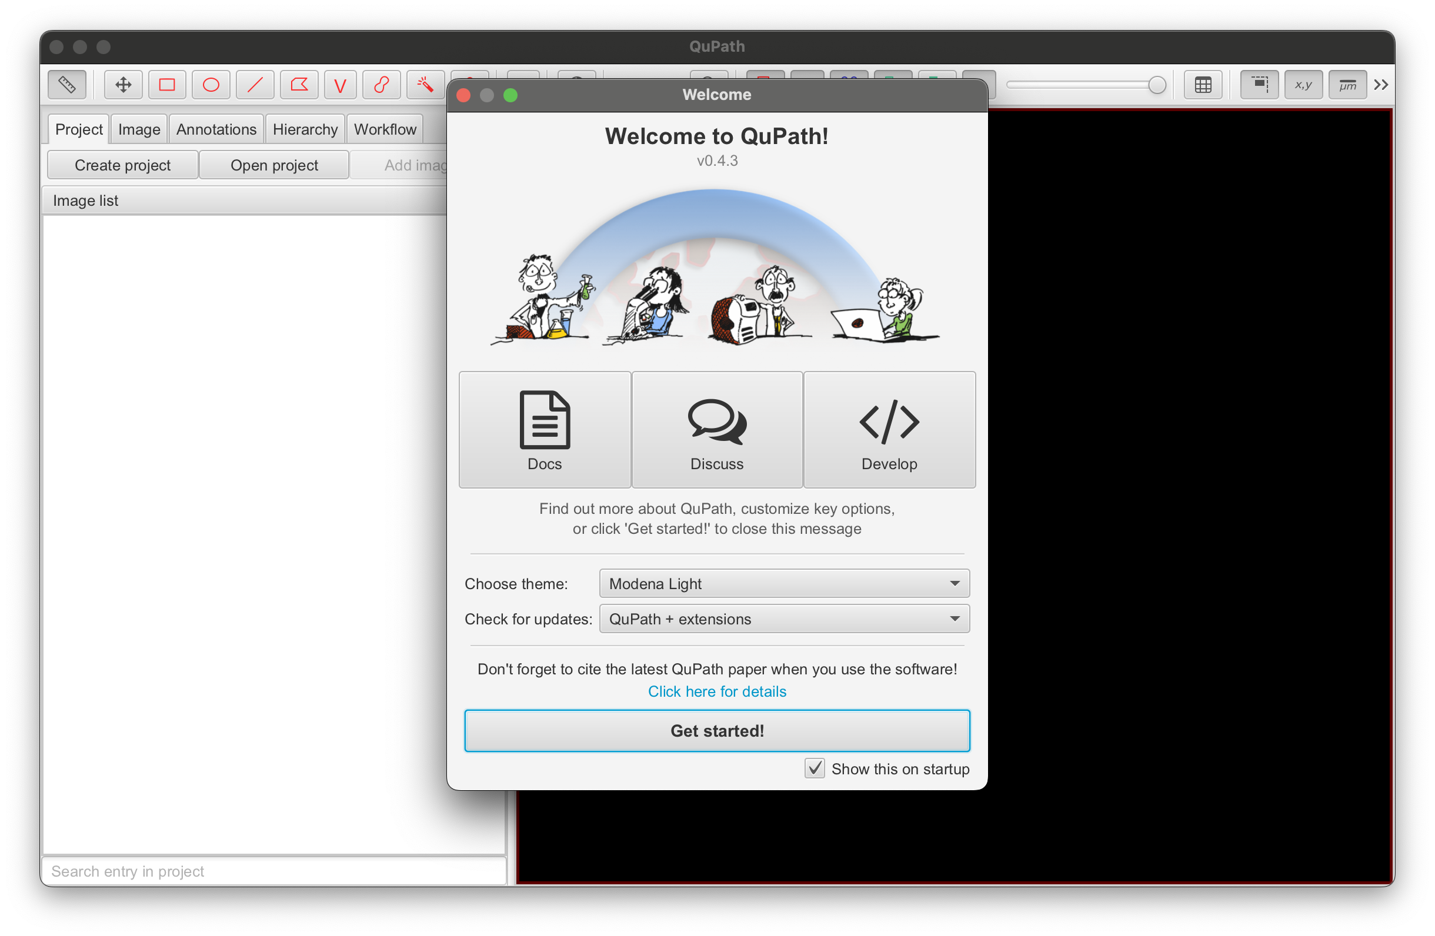Open the Develop page
1435x936 pixels.
[889, 430]
